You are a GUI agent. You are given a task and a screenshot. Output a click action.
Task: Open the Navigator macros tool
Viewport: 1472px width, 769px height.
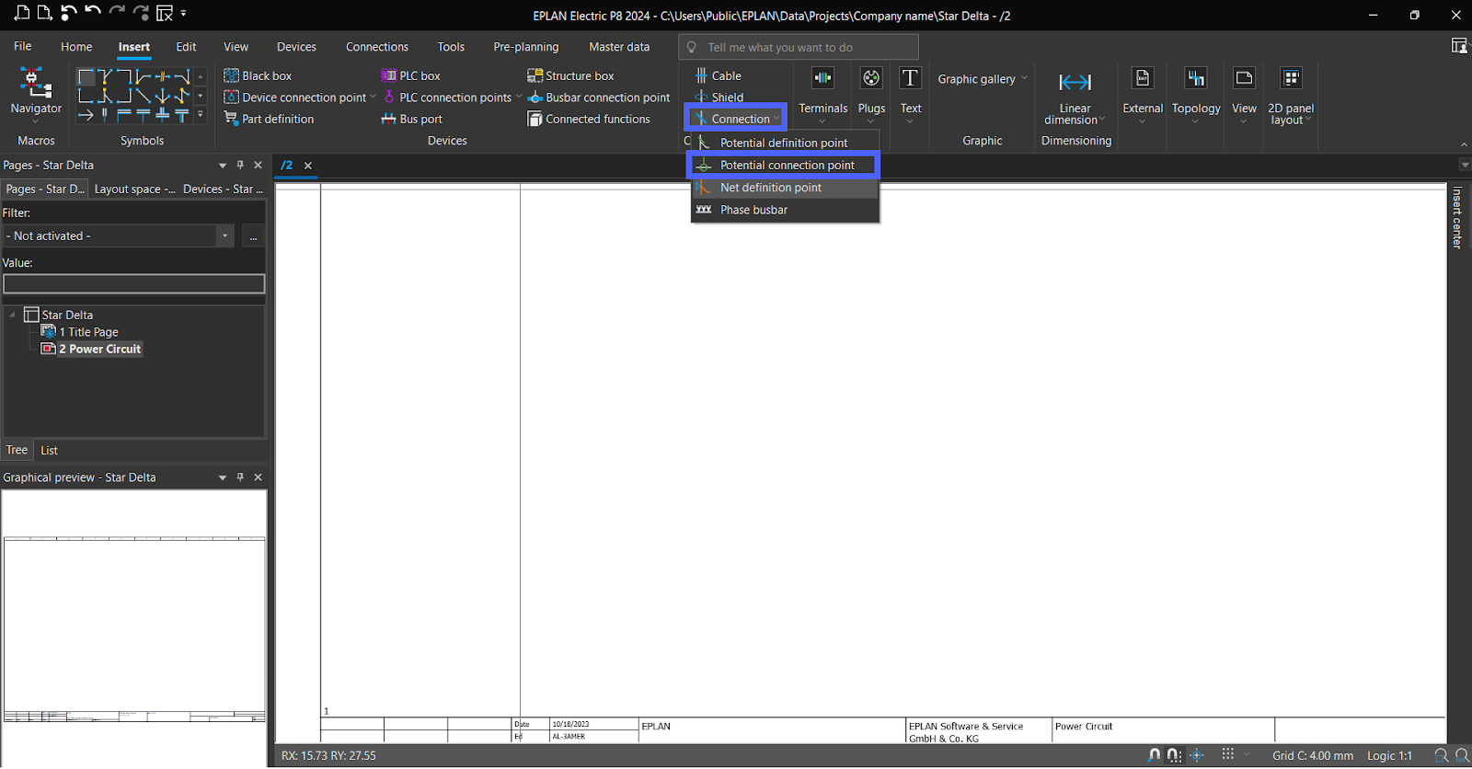[x=36, y=94]
